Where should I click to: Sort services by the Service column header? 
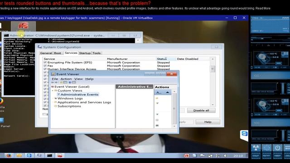[x=74, y=59]
